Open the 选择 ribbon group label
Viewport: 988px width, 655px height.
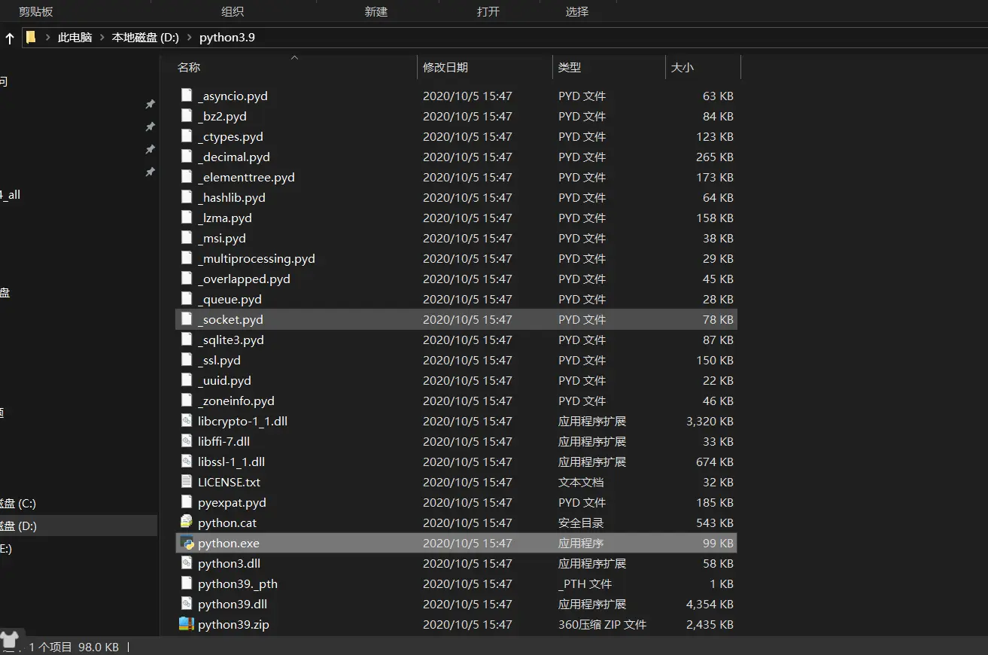tap(577, 11)
